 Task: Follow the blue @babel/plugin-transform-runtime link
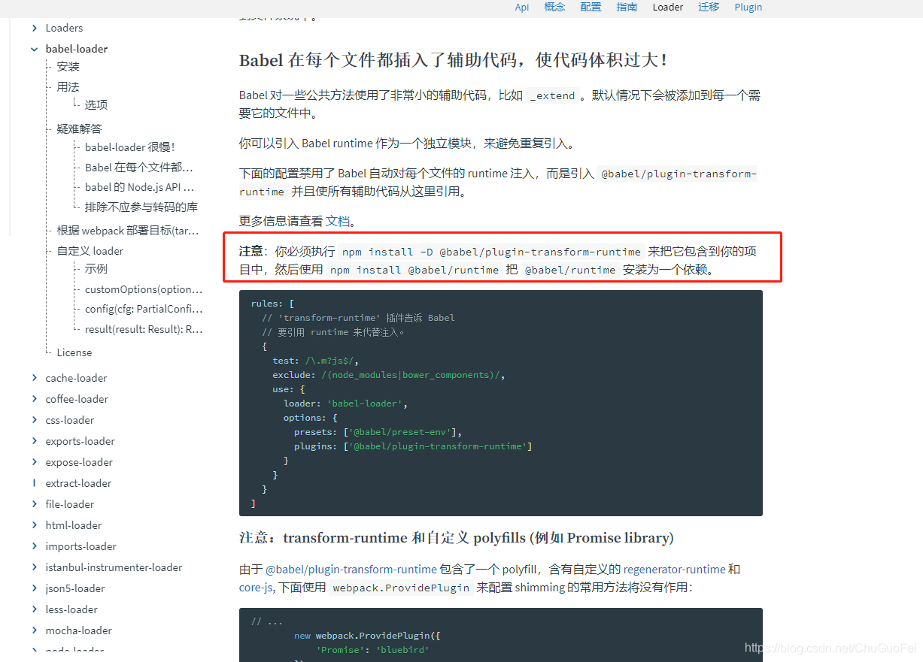click(x=351, y=570)
